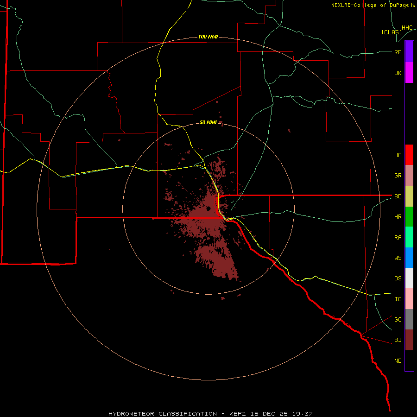The height and width of the screenshot is (417, 417).
Task: Click the HR green legend swatch
Action: pos(409,217)
